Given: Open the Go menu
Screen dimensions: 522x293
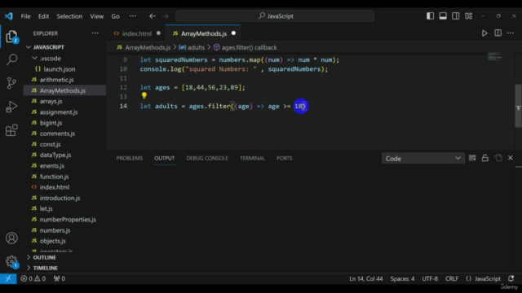Looking at the screenshot, I should 115,16.
